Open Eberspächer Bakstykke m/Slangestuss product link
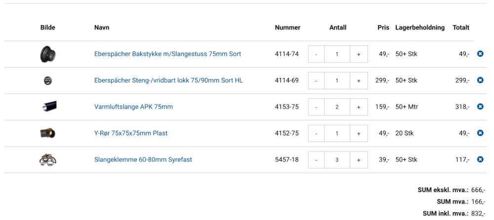 [167, 54]
